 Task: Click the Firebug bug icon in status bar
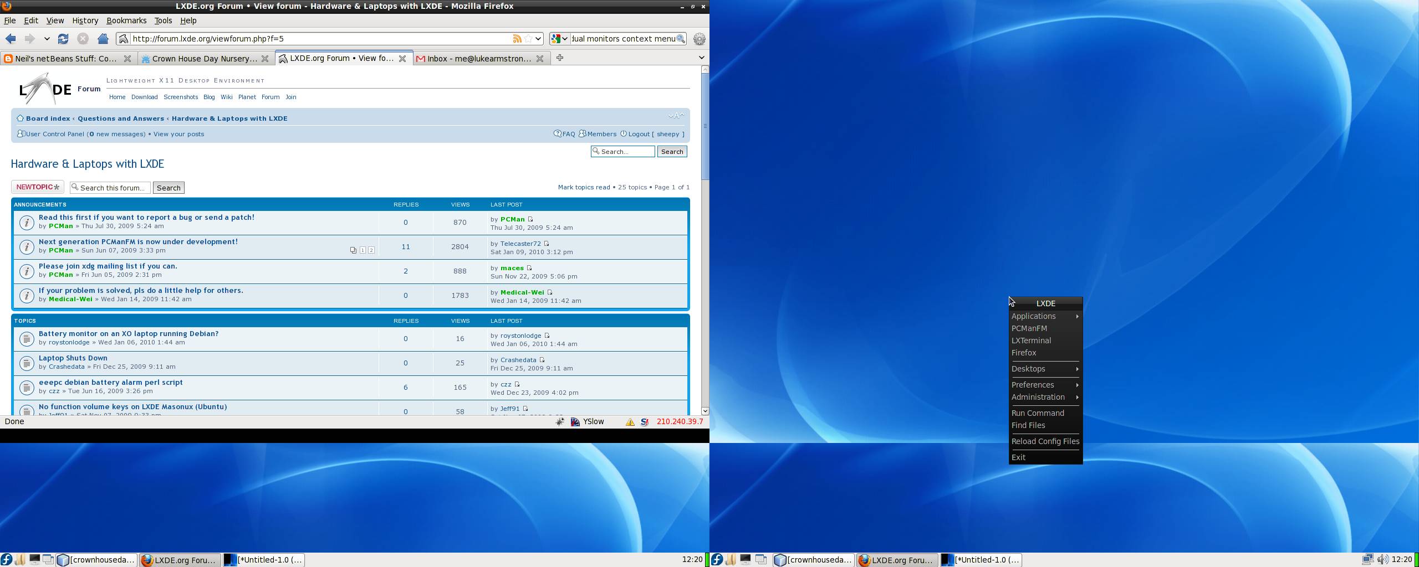coord(560,422)
